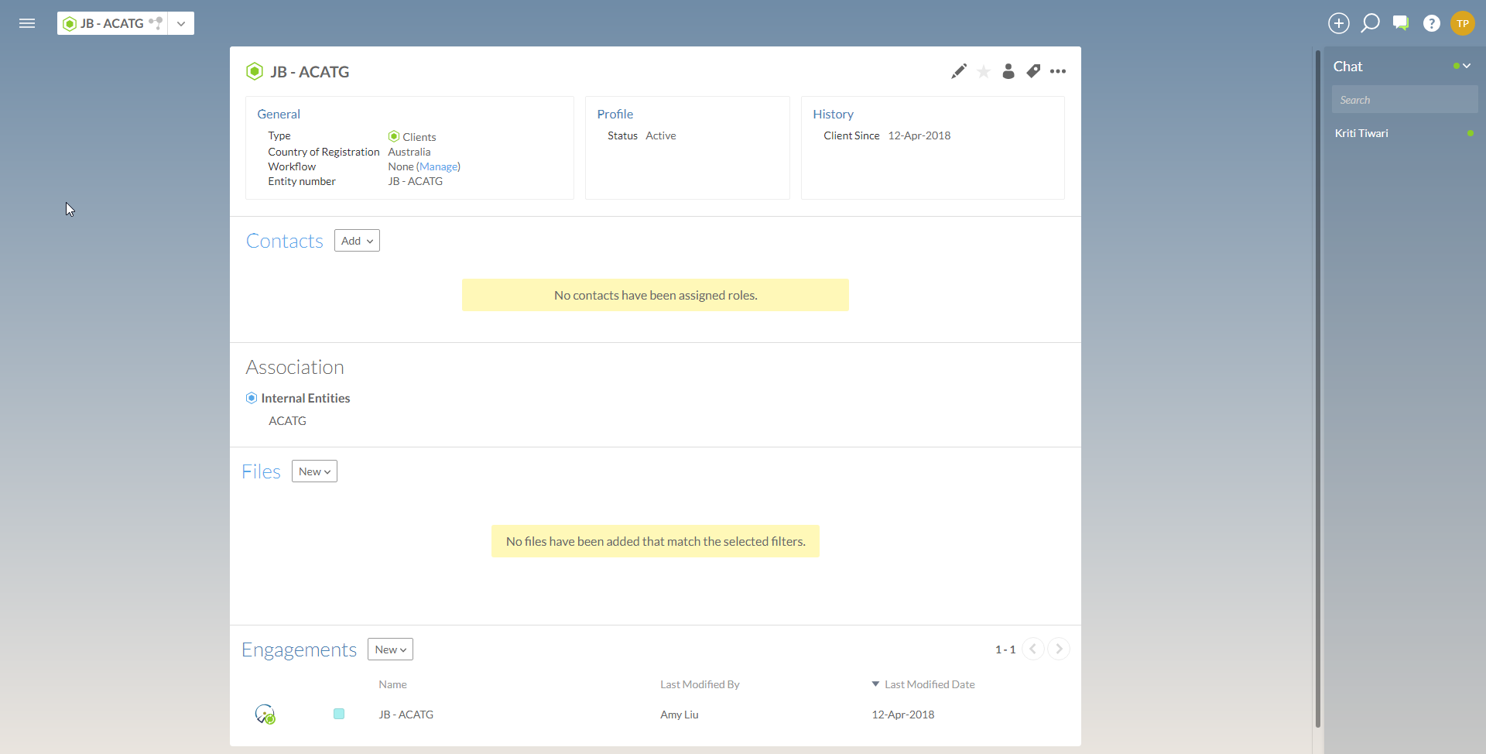Open the help question mark icon

point(1432,23)
